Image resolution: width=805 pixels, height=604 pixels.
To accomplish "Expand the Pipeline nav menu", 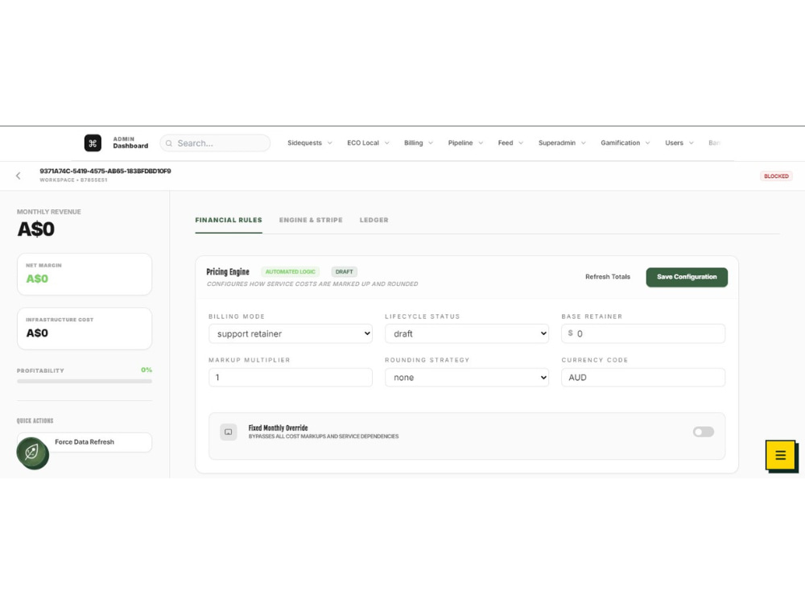I will pyautogui.click(x=465, y=143).
